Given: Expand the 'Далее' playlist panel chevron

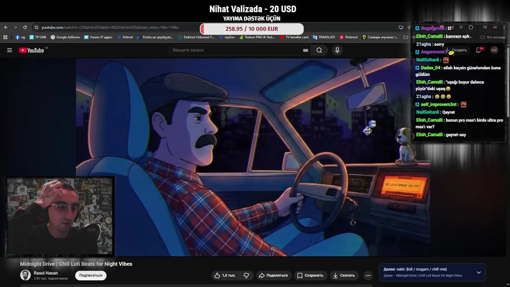Looking at the screenshot, I should pyautogui.click(x=479, y=272).
